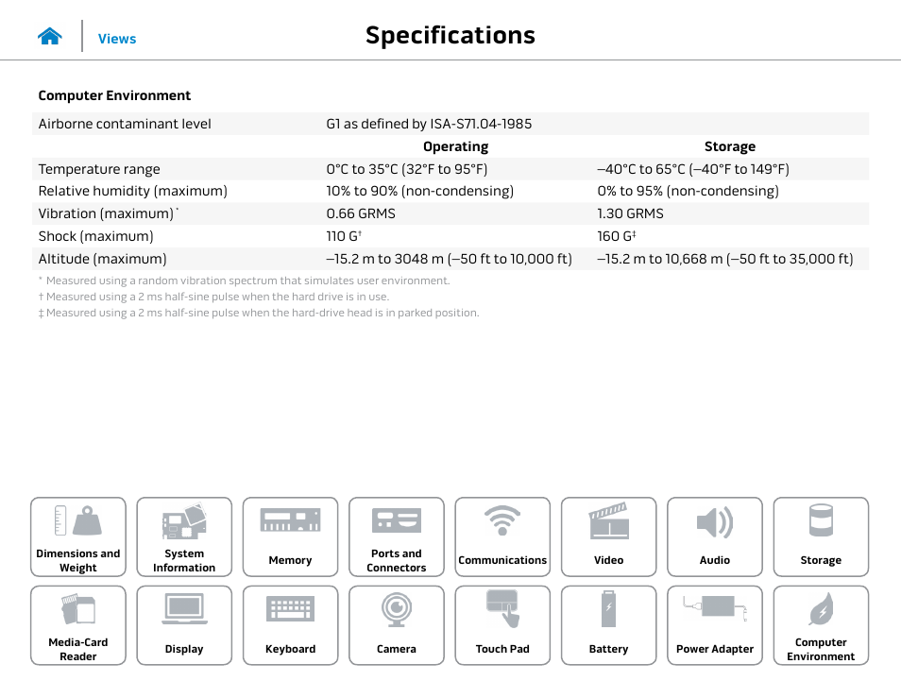This screenshot has height=681, width=901.
Task: Select the Battery specifications tile
Action: [x=608, y=625]
